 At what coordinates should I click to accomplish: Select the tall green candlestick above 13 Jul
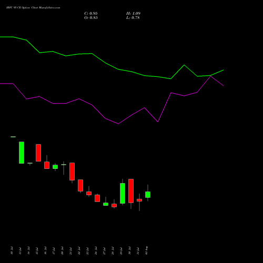point(22,153)
